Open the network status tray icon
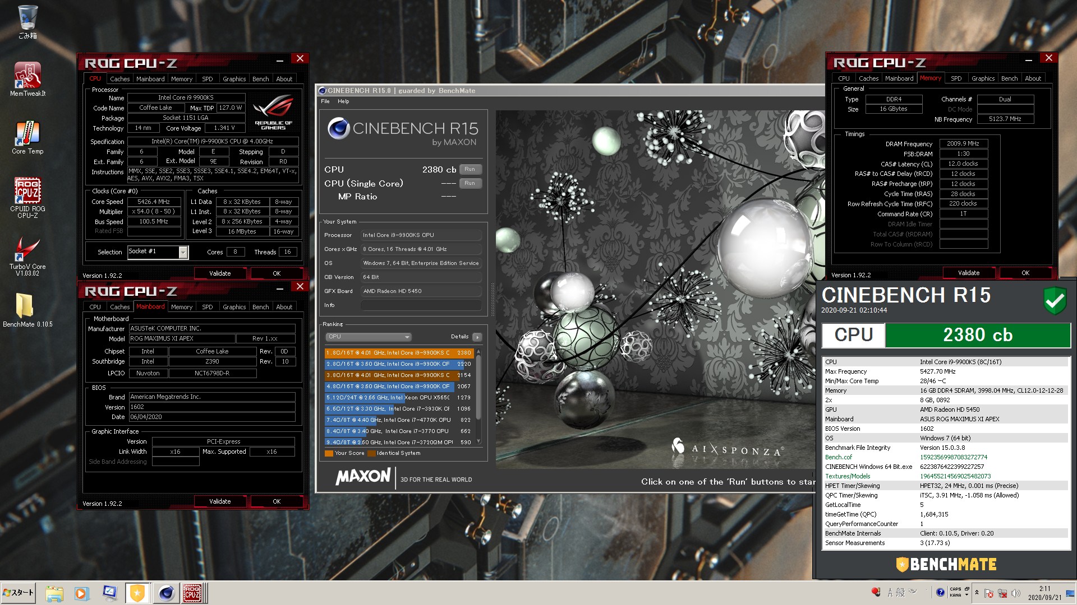Screen dimensions: 1077x605 tap(1002, 593)
